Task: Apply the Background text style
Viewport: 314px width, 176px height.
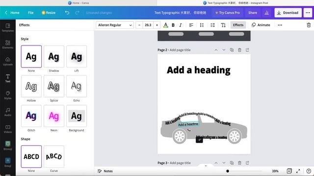Action: [x=77, y=116]
